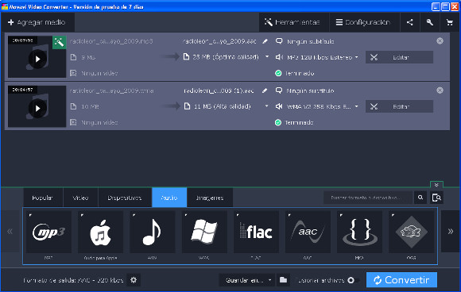This screenshot has height=292, width=461.
Task: Click Ningún vídeo text in first row
Action: 99,73
